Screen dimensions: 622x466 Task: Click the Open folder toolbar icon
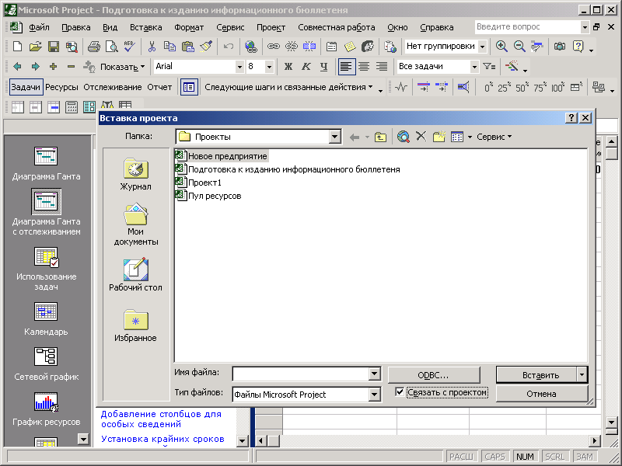35,47
